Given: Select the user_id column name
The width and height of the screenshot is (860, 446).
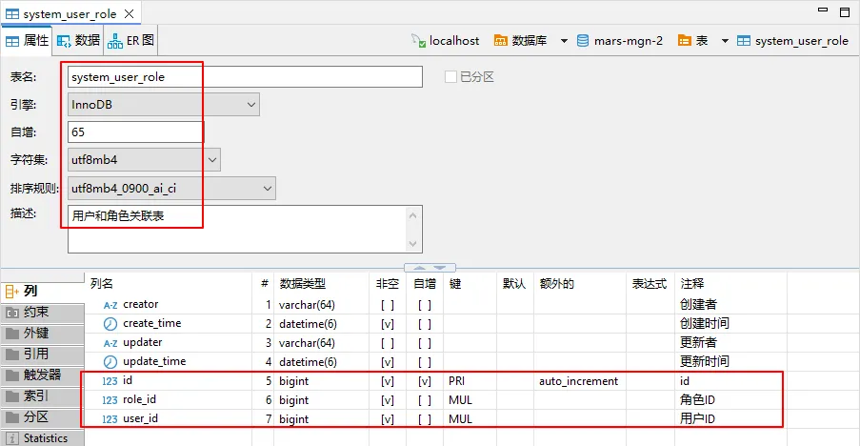Looking at the screenshot, I should 140,418.
